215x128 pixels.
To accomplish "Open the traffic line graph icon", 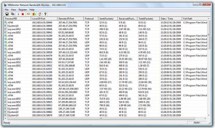I will point(28,14).
